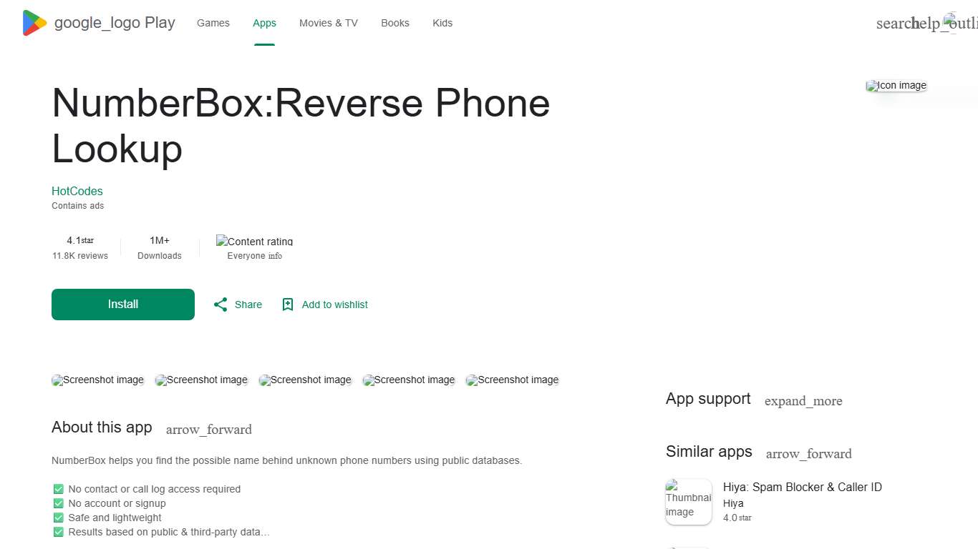The height and width of the screenshot is (549, 978).
Task: Open the Kids section
Action: coord(442,22)
